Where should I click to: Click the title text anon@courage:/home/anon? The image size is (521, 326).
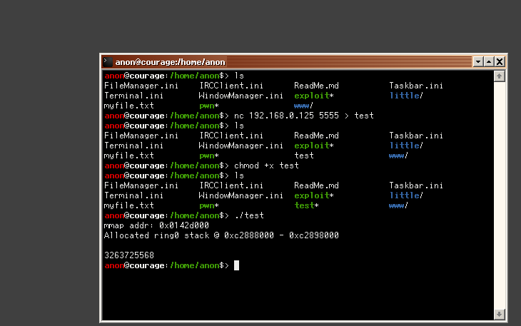coord(170,62)
